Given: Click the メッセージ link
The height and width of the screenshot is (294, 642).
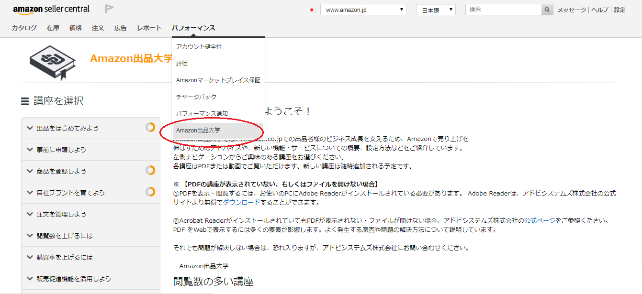Looking at the screenshot, I should pyautogui.click(x=572, y=10).
